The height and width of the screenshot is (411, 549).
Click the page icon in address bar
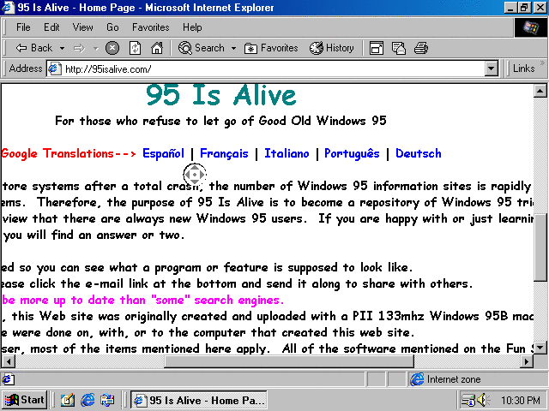(x=55, y=68)
